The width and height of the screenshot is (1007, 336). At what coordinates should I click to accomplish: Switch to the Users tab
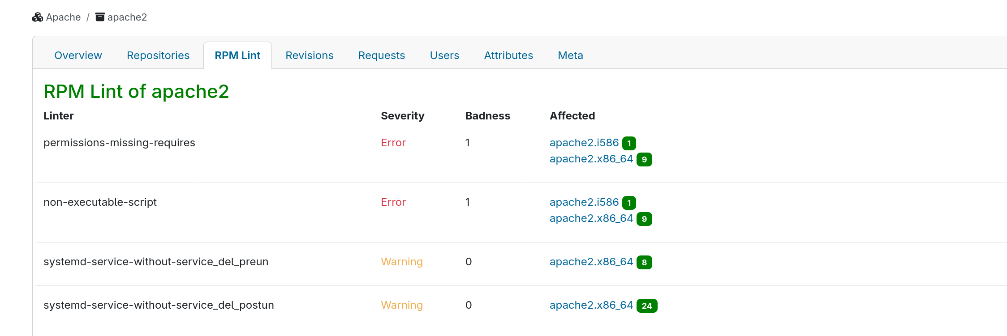444,55
